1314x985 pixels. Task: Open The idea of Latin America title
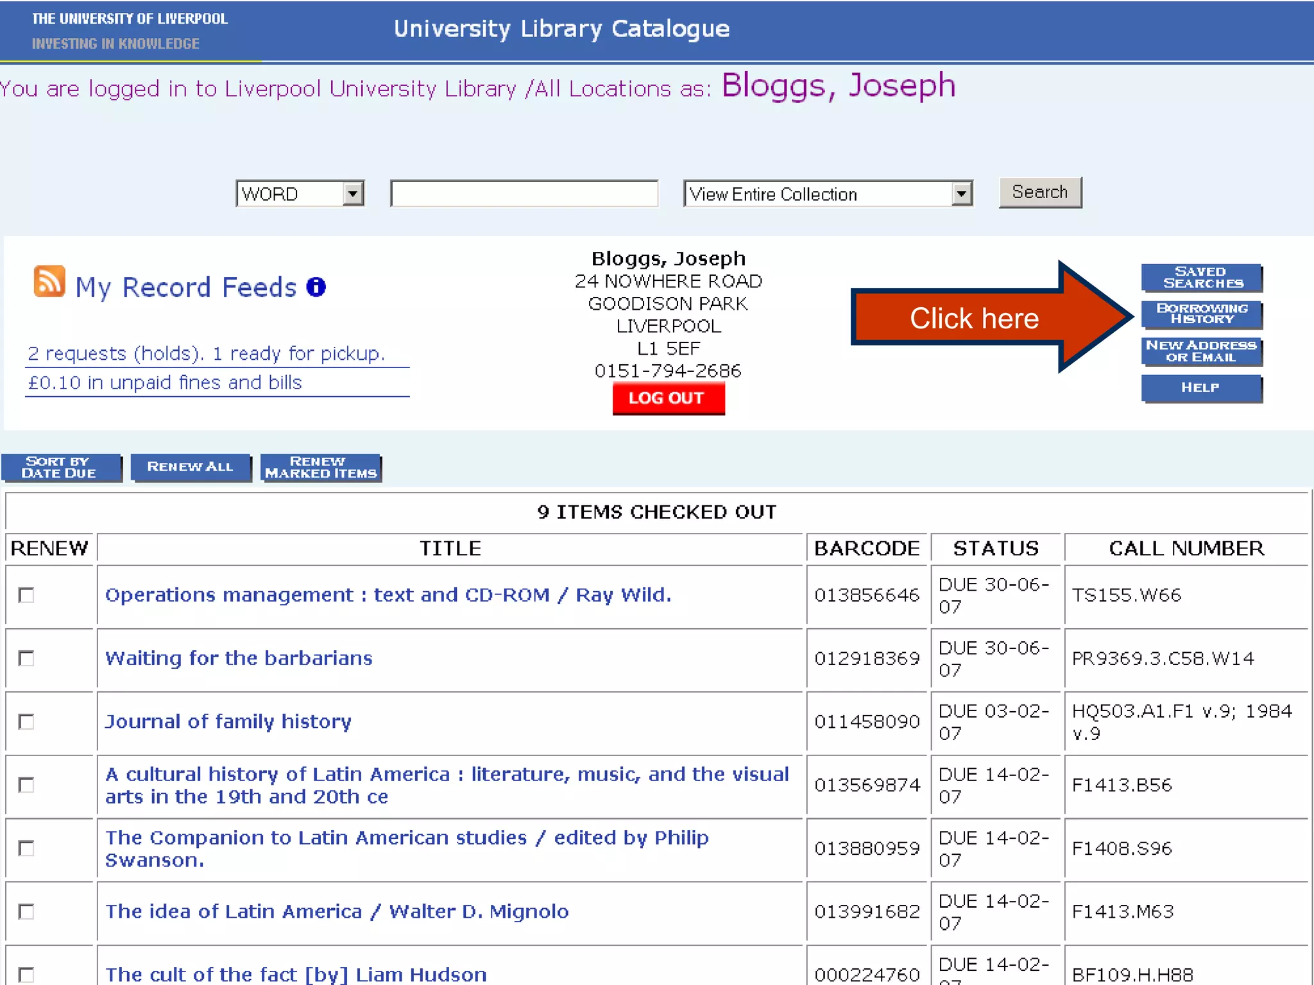pos(337,911)
